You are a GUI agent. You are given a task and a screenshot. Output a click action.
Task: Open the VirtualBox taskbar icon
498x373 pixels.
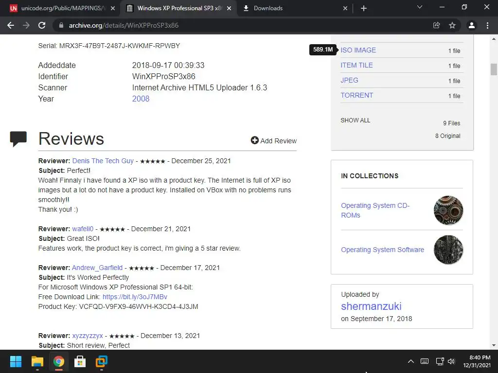click(102, 361)
